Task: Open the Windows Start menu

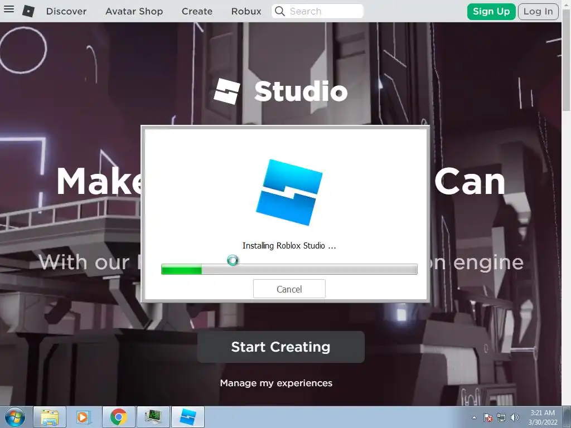Action: [x=15, y=417]
